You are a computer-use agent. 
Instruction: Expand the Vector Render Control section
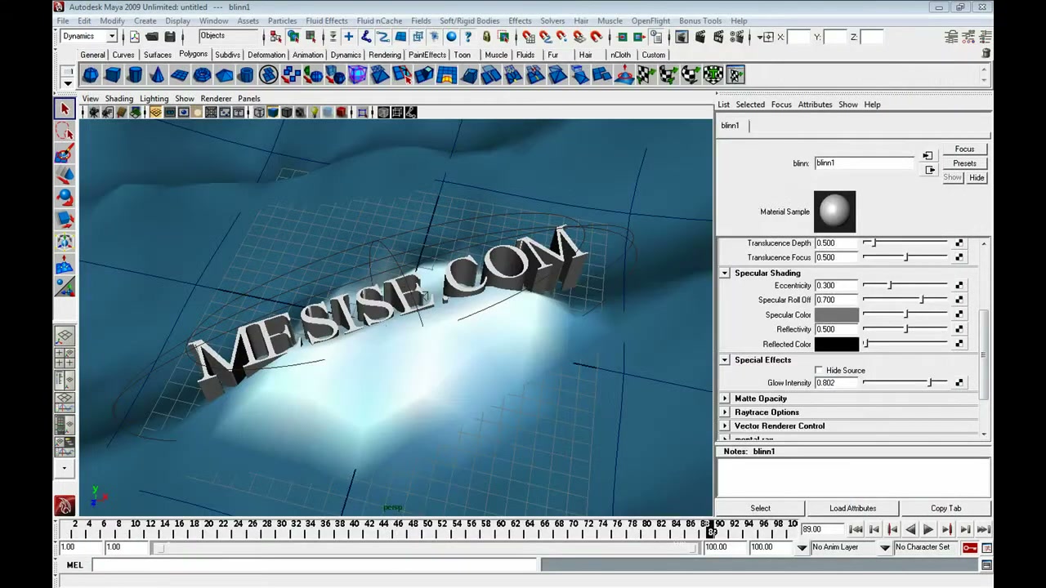725,426
